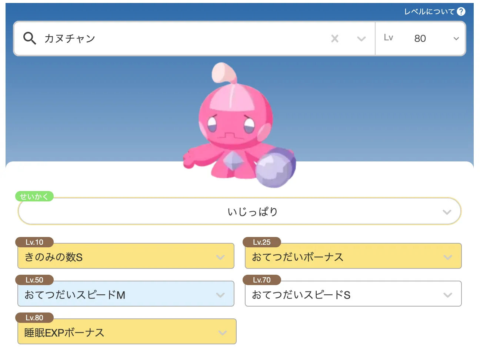The height and width of the screenshot is (351, 480).
Task: Click chevron icon in おてつだいスピードS box
Action: coord(448,295)
